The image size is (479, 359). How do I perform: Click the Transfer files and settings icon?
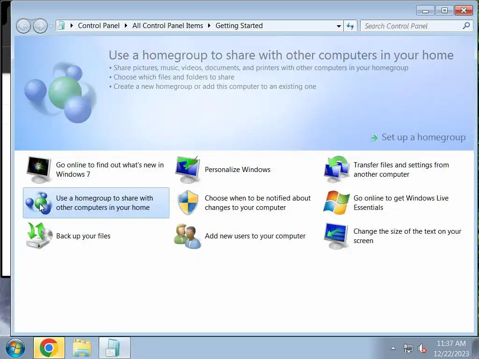point(336,169)
